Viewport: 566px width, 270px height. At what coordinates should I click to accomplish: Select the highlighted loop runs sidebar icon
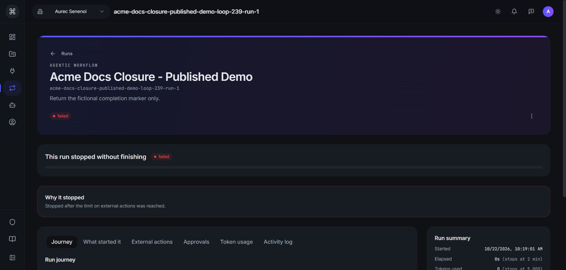[12, 88]
